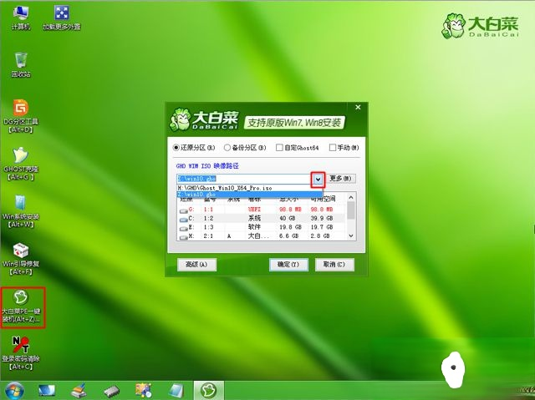Click the partition list scrollbar down arrow

click(x=351, y=235)
